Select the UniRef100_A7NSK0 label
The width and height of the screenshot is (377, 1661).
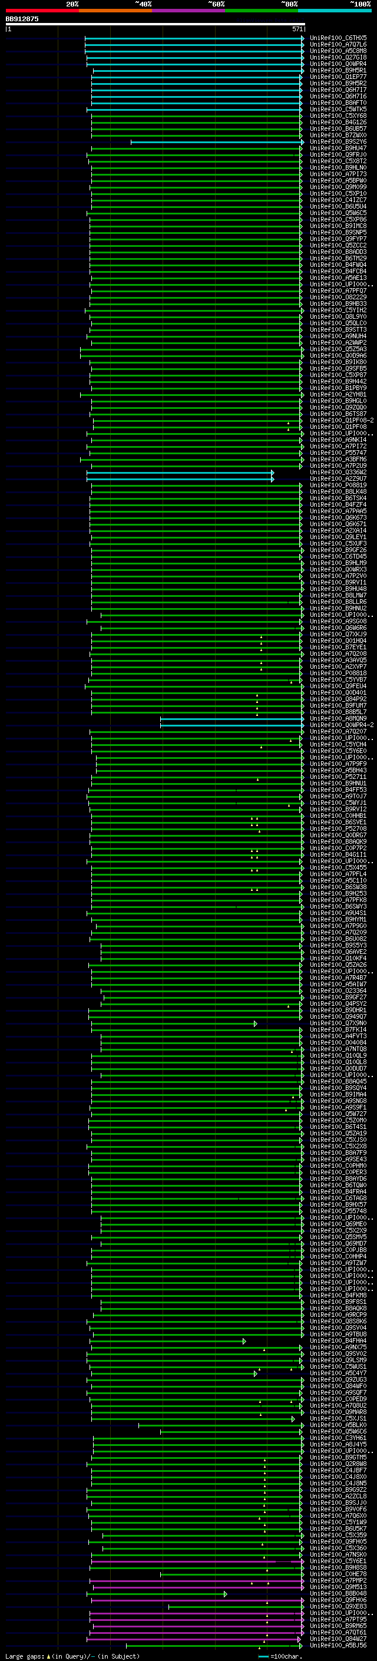(x=338, y=1556)
